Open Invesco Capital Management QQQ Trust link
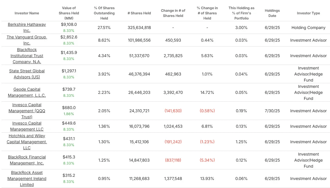330x188 pixels. point(27,111)
